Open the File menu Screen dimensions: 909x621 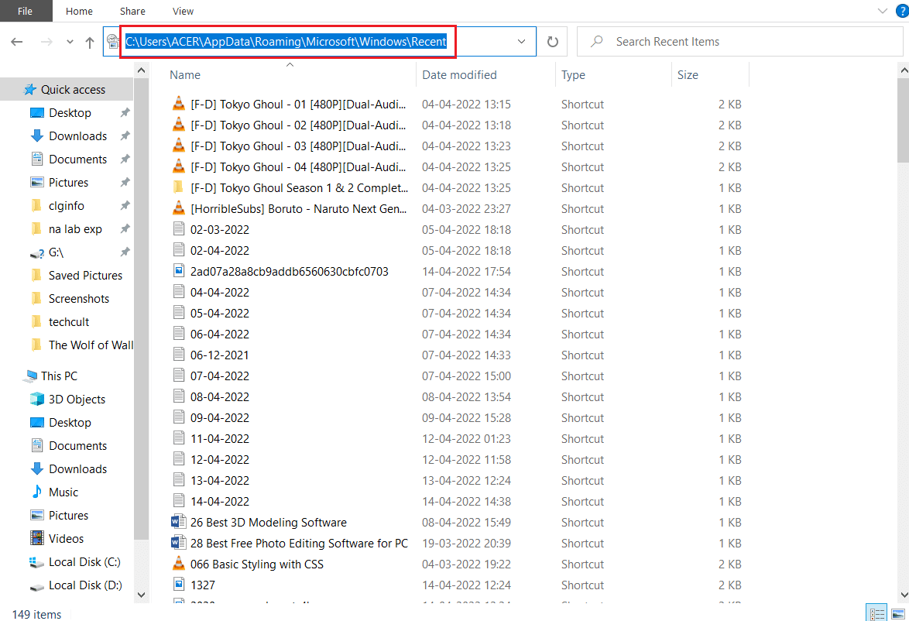coord(26,11)
